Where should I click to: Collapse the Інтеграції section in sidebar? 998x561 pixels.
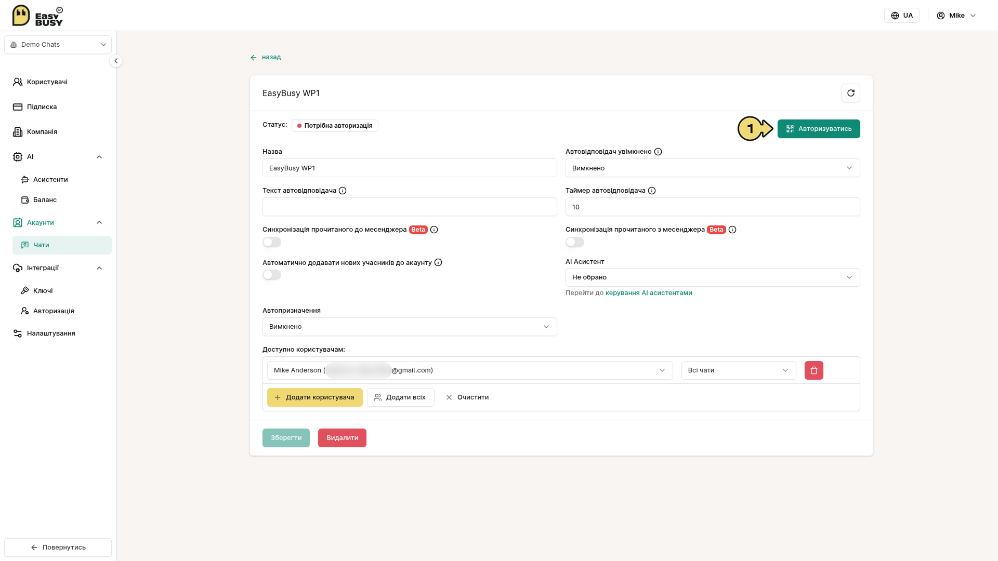pyautogui.click(x=99, y=268)
